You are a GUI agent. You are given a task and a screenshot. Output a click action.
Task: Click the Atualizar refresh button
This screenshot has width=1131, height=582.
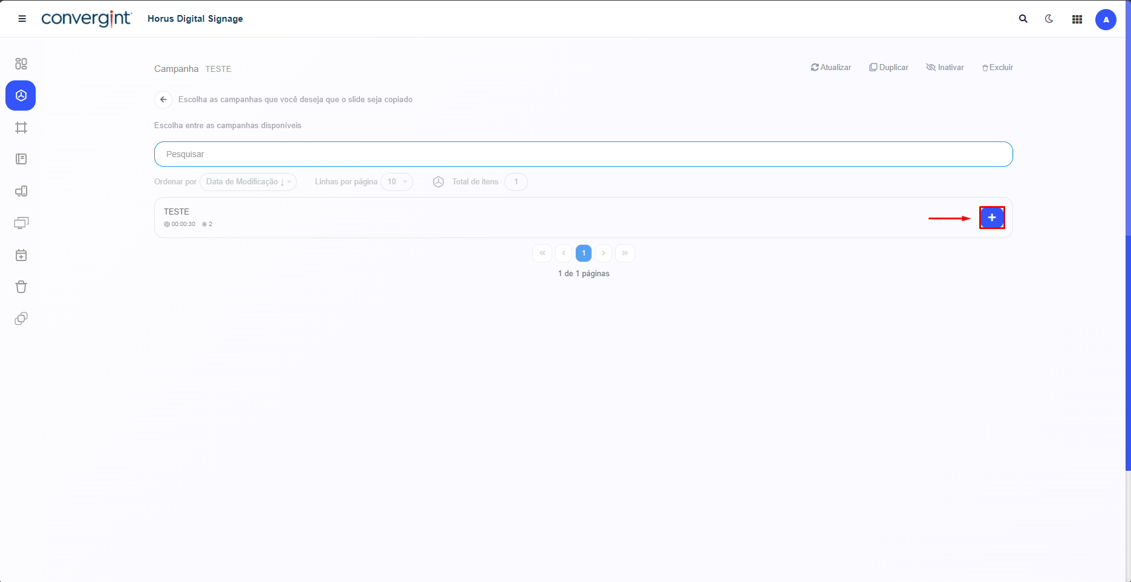[831, 68]
